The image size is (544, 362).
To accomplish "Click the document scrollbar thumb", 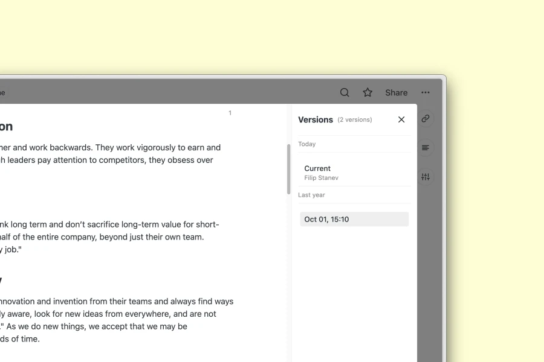I will tap(289, 169).
